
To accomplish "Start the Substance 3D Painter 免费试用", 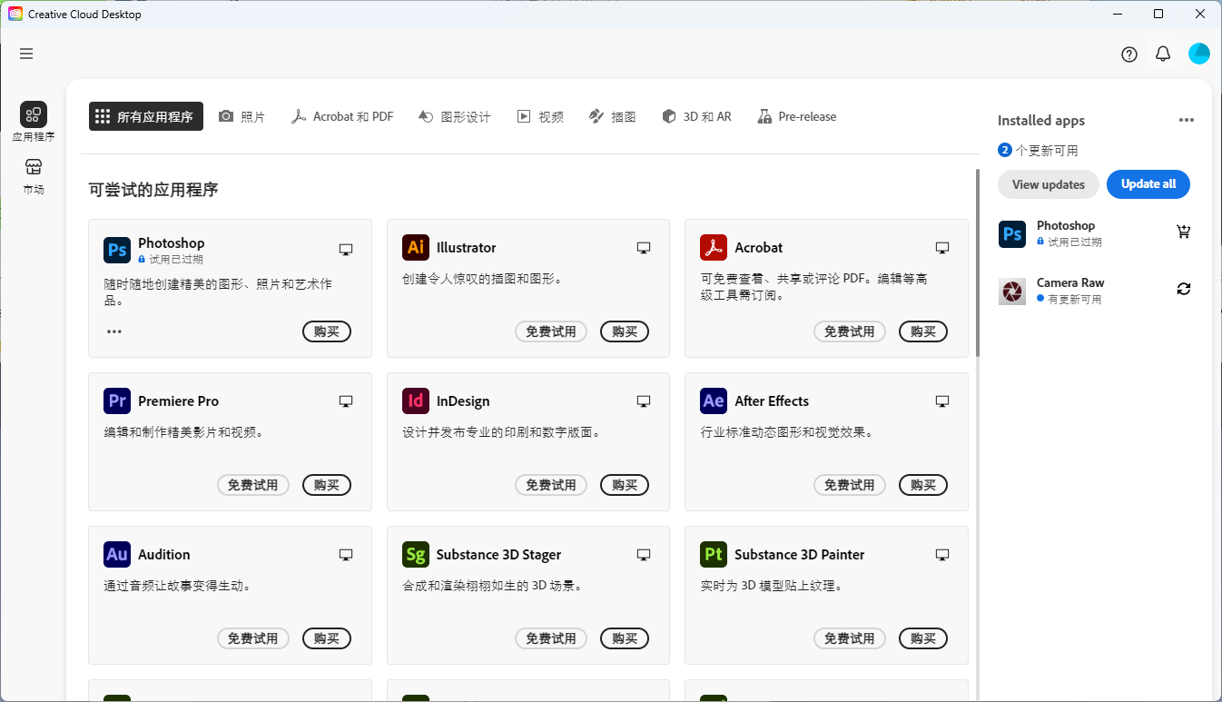I will click(x=850, y=638).
